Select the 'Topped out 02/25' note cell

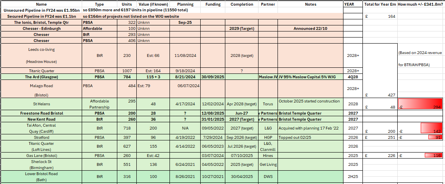(x=310, y=137)
